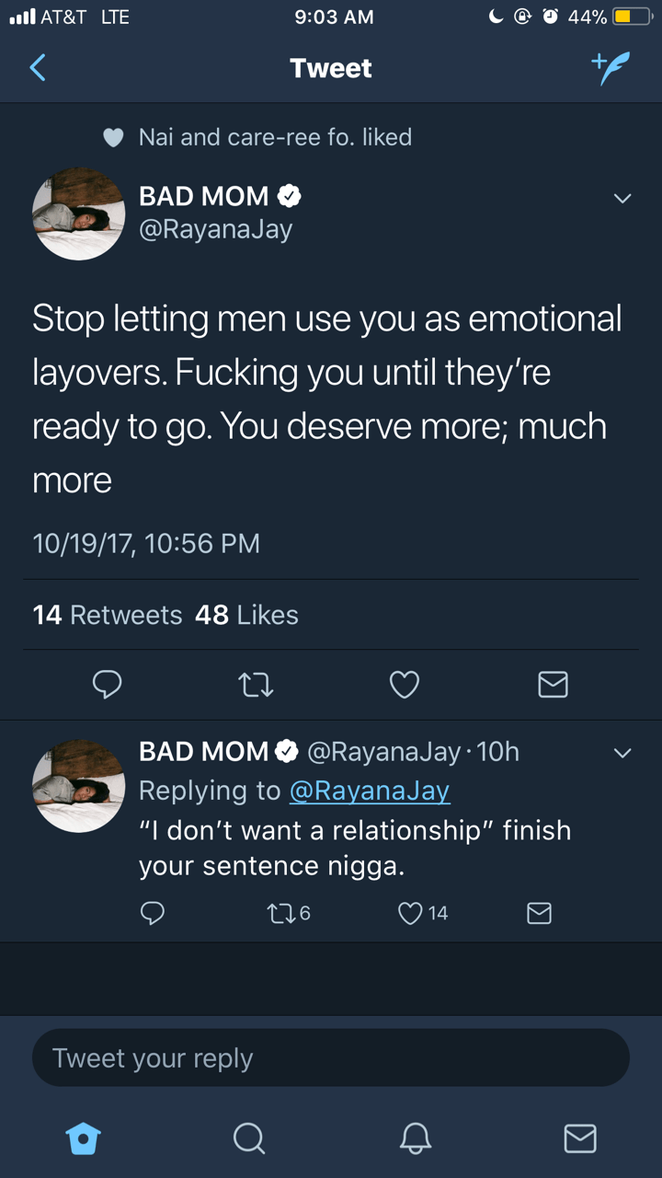Reply to the main tweet
Image resolution: width=662 pixels, height=1178 pixels.
[x=108, y=684]
